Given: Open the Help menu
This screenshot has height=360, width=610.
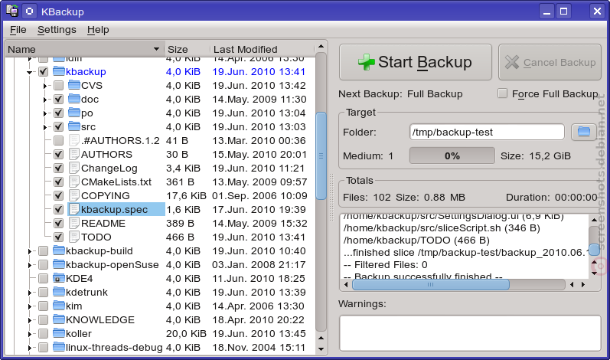Looking at the screenshot, I should coord(98,30).
